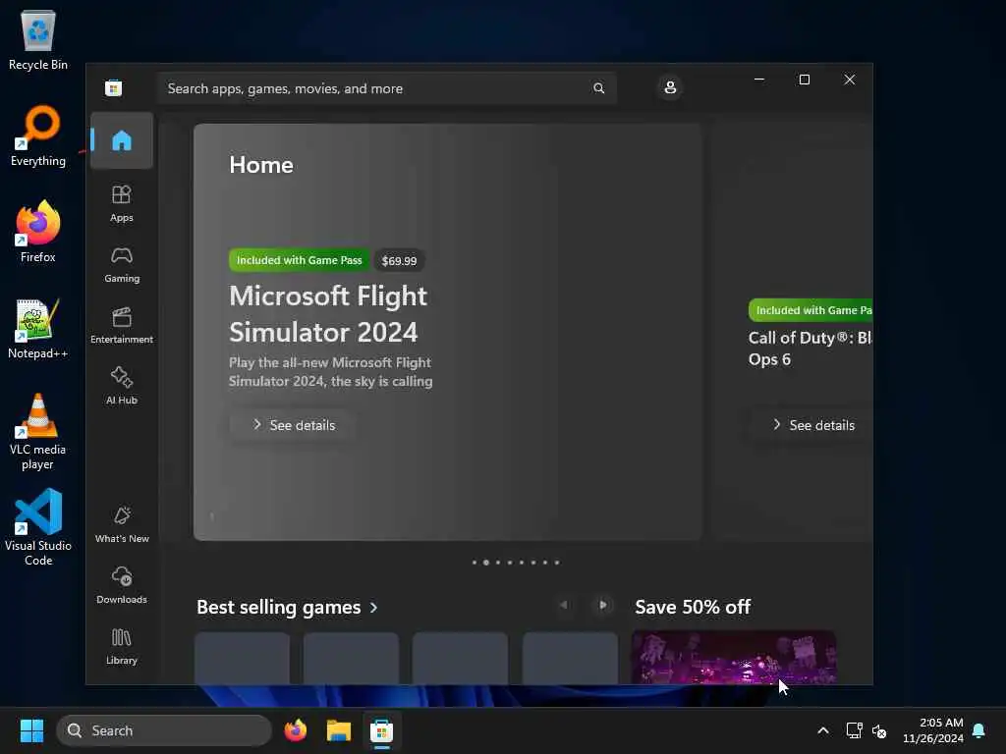Viewport: 1006px width, 754px height.
Task: Click the Save 50% off heading
Action: click(x=693, y=607)
